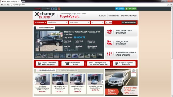This screenshot has height=97, width=173.
Task: Click the ÜYE GİRİŞİ lock button
Action: point(131,9)
